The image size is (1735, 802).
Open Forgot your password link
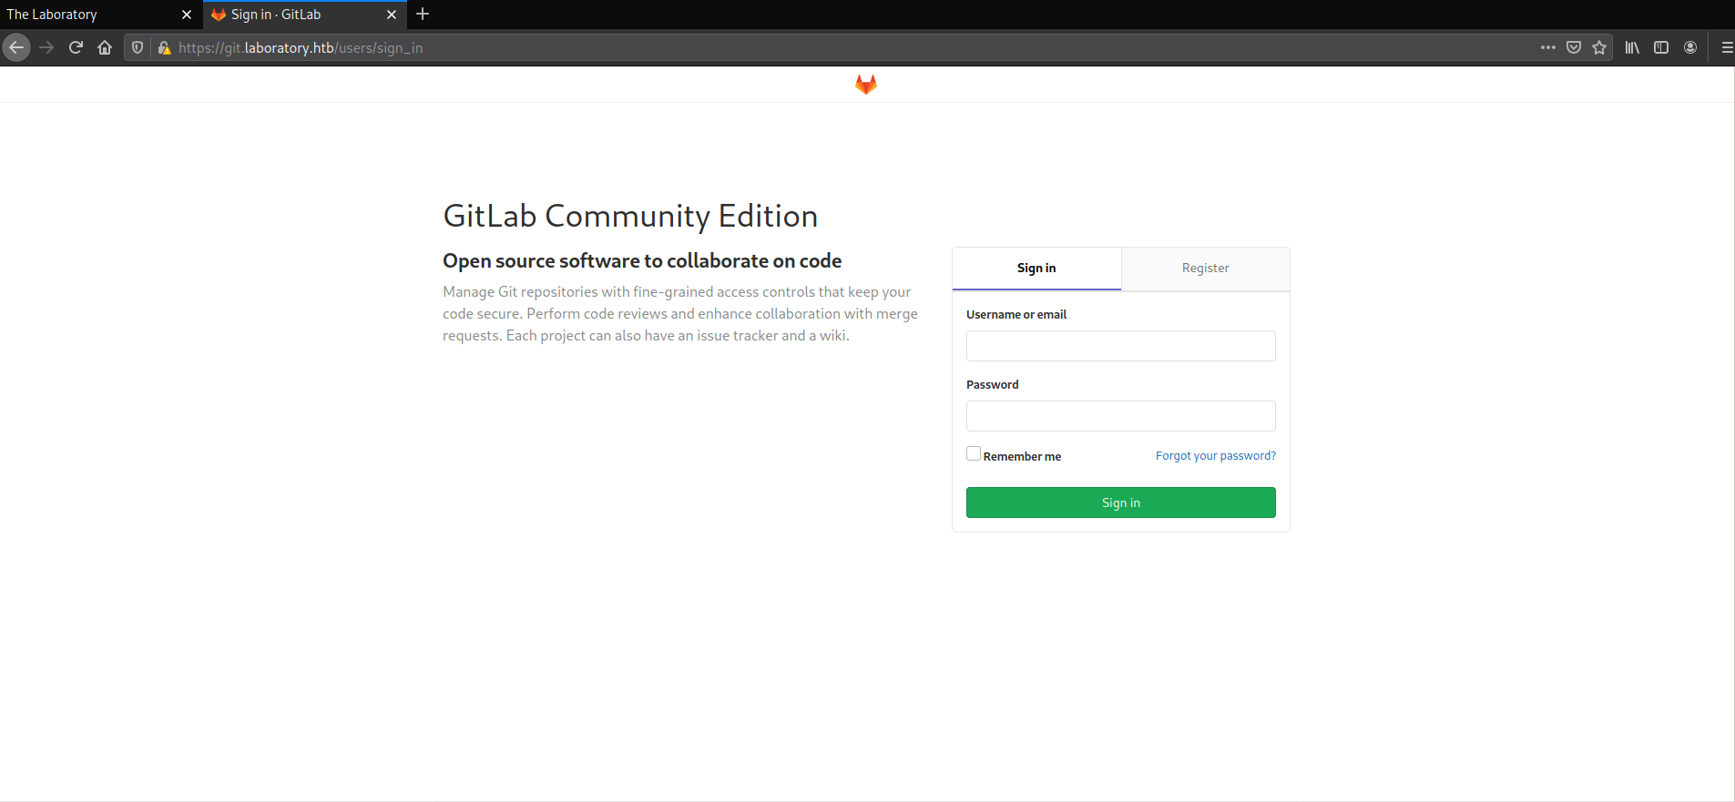tap(1215, 456)
